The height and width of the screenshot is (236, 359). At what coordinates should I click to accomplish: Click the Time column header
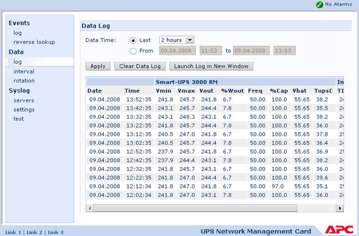132,91
